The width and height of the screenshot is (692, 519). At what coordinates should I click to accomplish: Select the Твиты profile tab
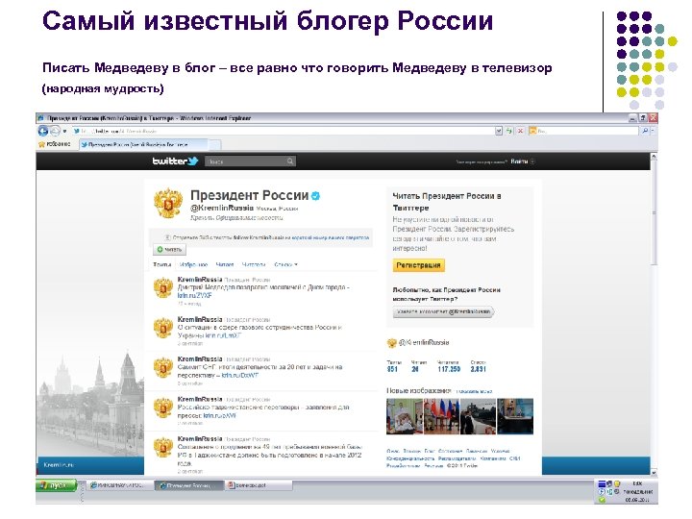(x=162, y=265)
